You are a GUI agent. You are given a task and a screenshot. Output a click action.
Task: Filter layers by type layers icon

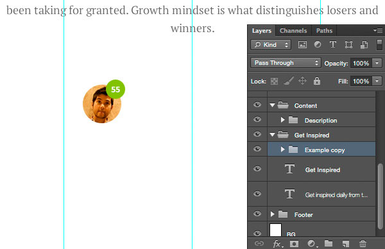point(333,44)
